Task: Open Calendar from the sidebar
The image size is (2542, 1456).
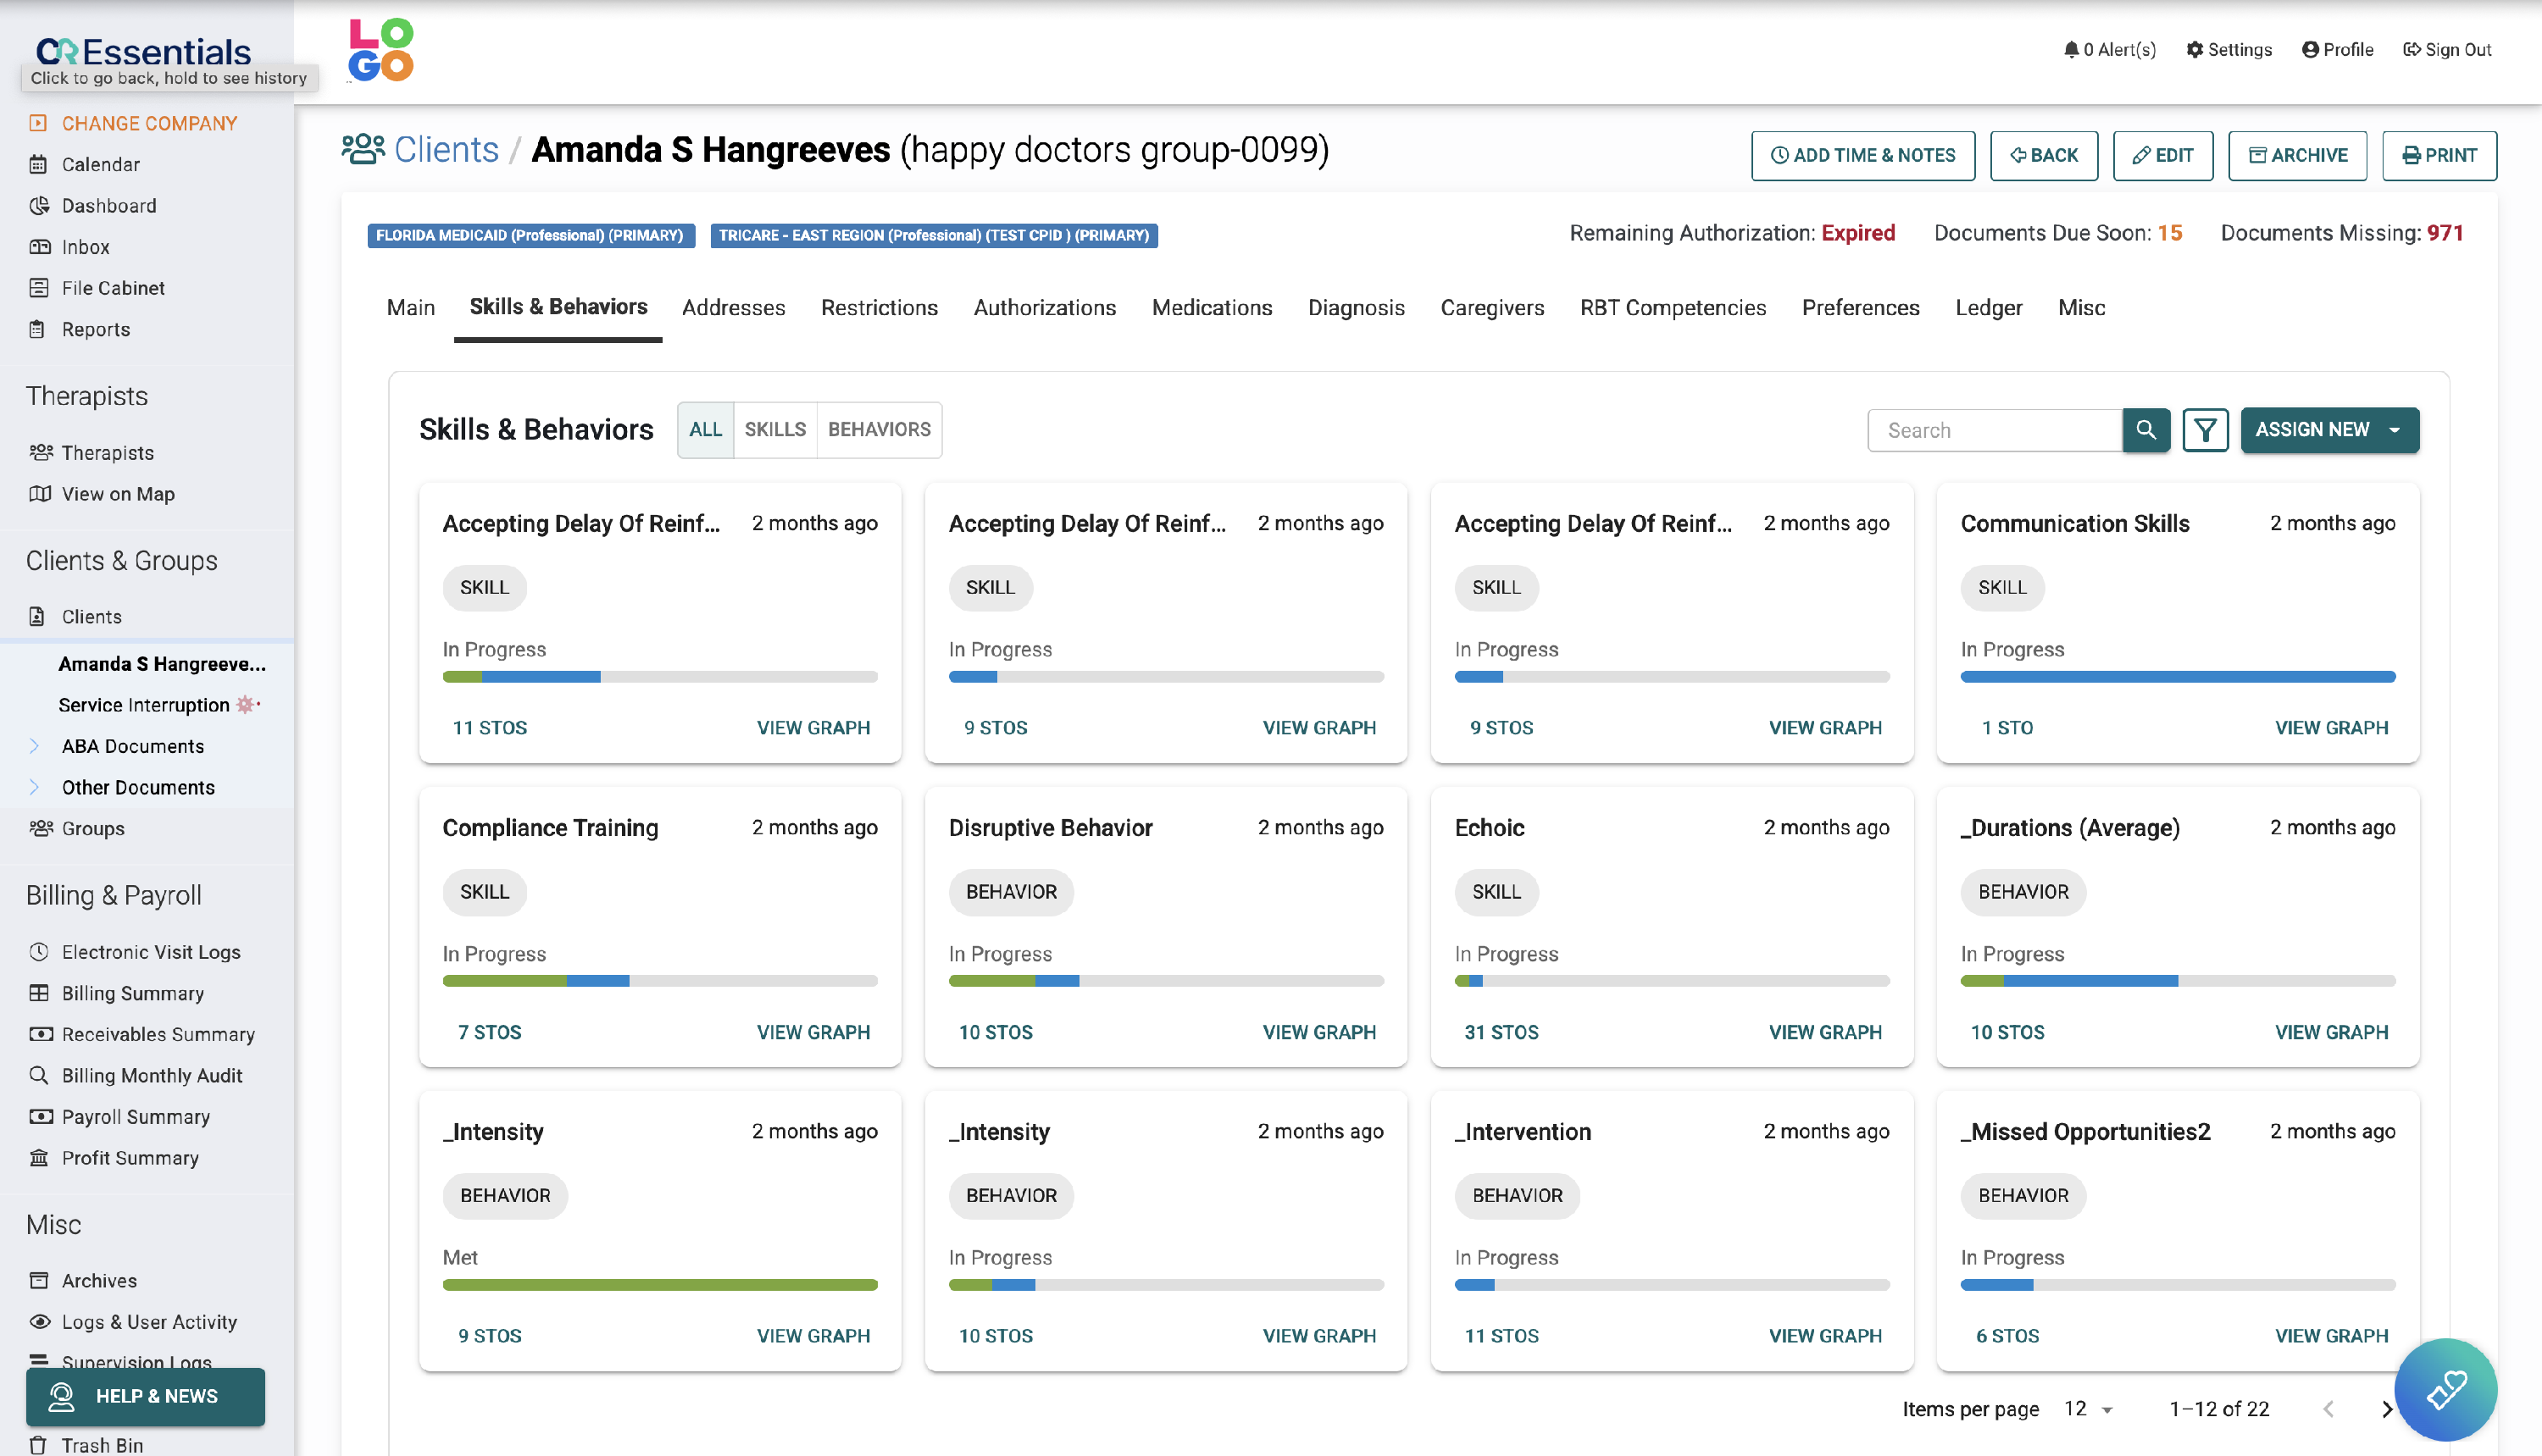Action: click(x=100, y=164)
